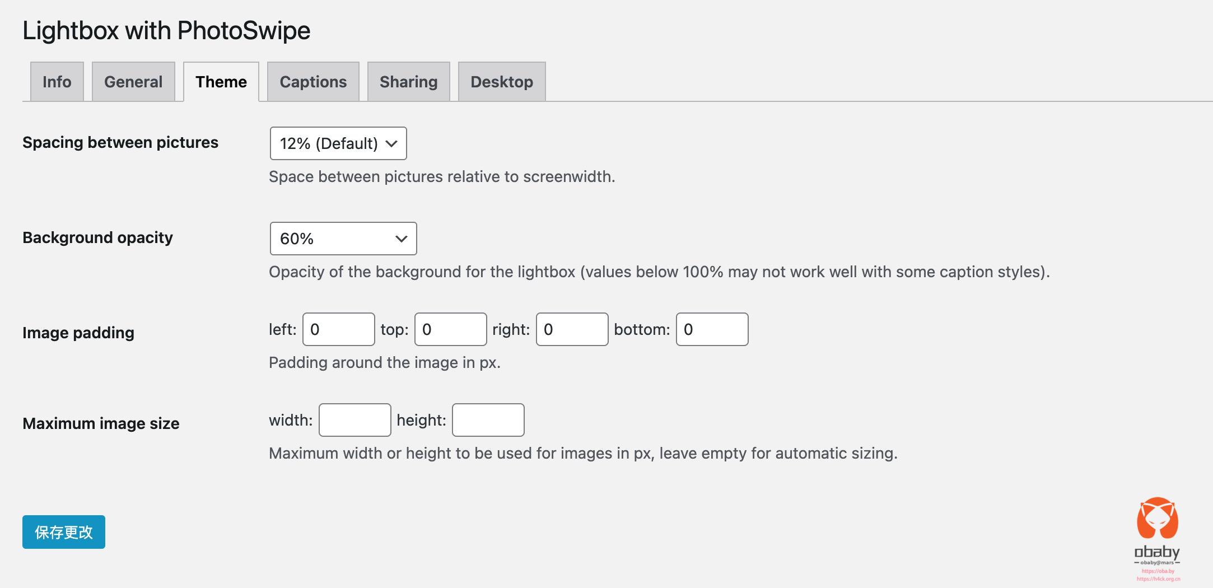The image size is (1213, 588).
Task: Switch to the Info tab
Action: point(57,82)
